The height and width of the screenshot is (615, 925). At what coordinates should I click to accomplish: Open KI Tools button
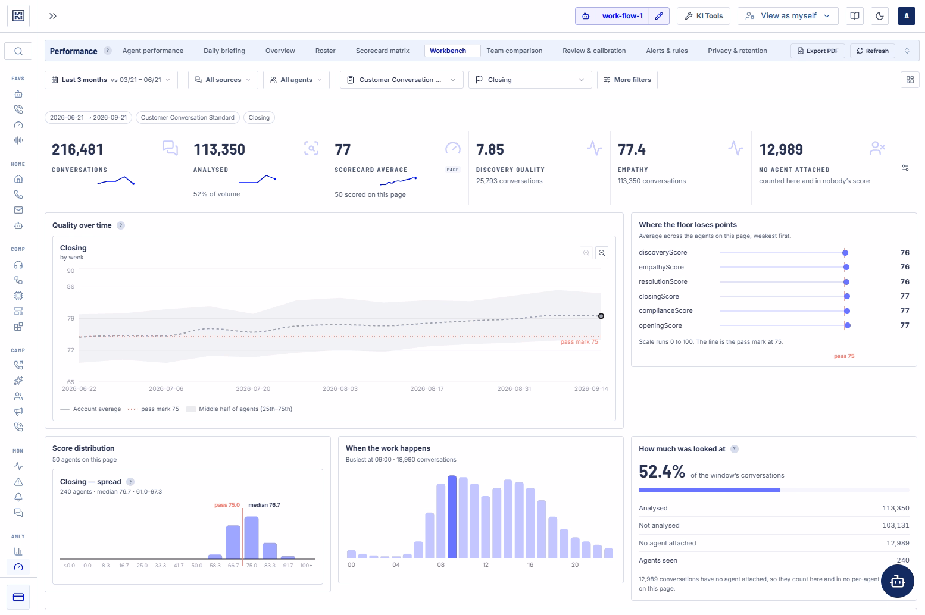coord(704,16)
